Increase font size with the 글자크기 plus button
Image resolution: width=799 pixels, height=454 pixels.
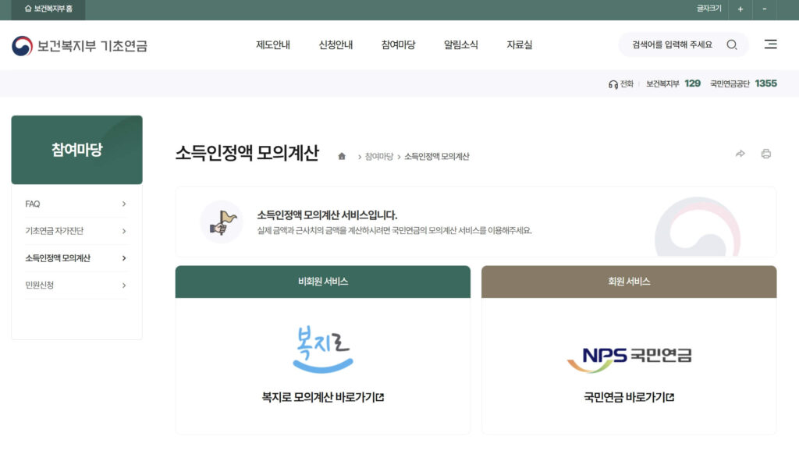740,9
